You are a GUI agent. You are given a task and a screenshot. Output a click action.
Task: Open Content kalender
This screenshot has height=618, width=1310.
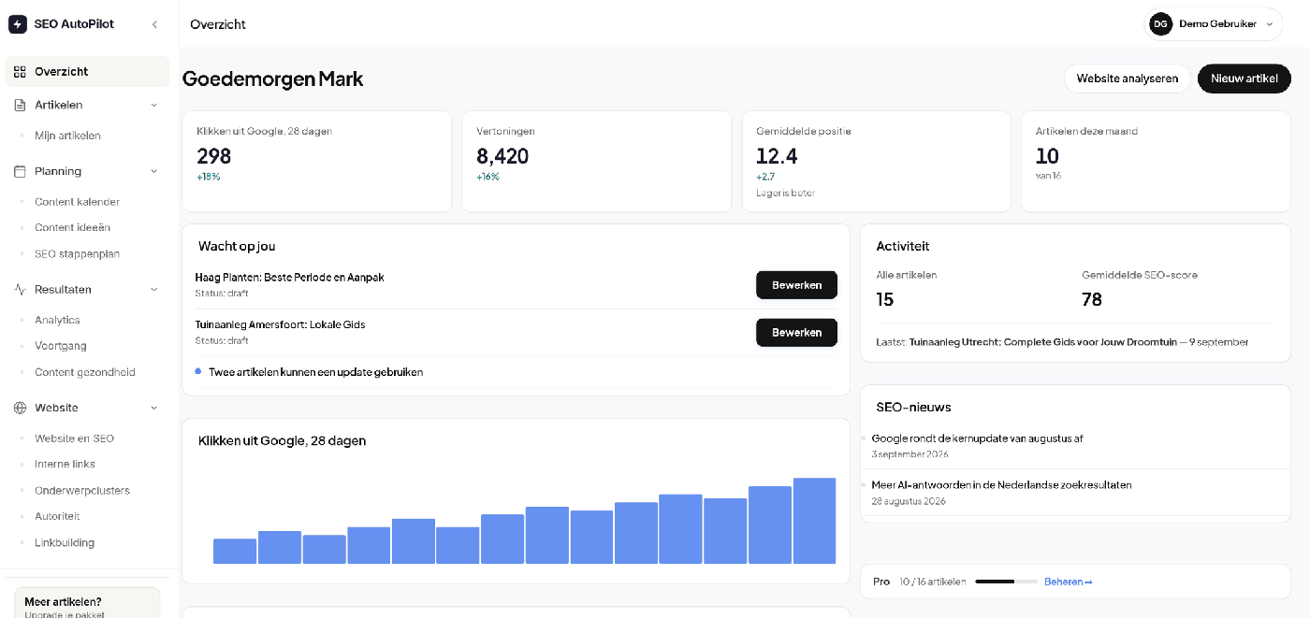coord(77,202)
